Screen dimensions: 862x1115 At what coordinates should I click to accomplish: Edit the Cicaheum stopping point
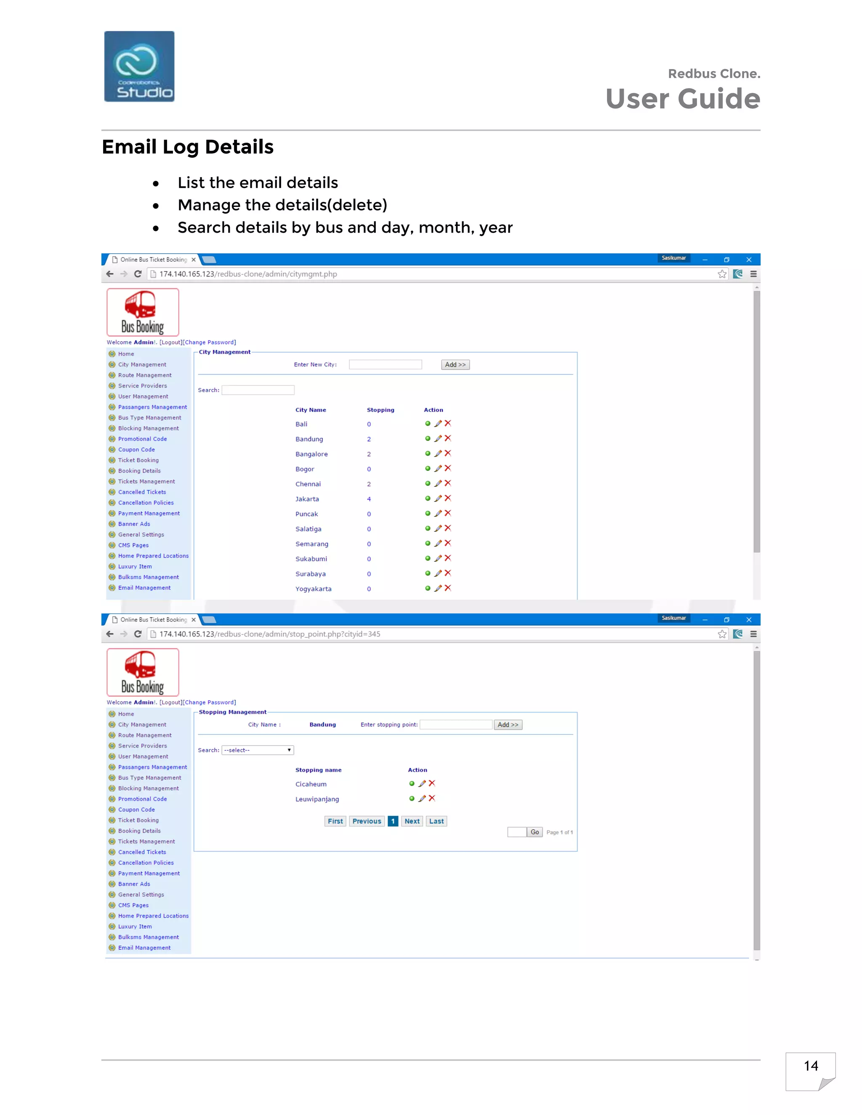tap(422, 784)
